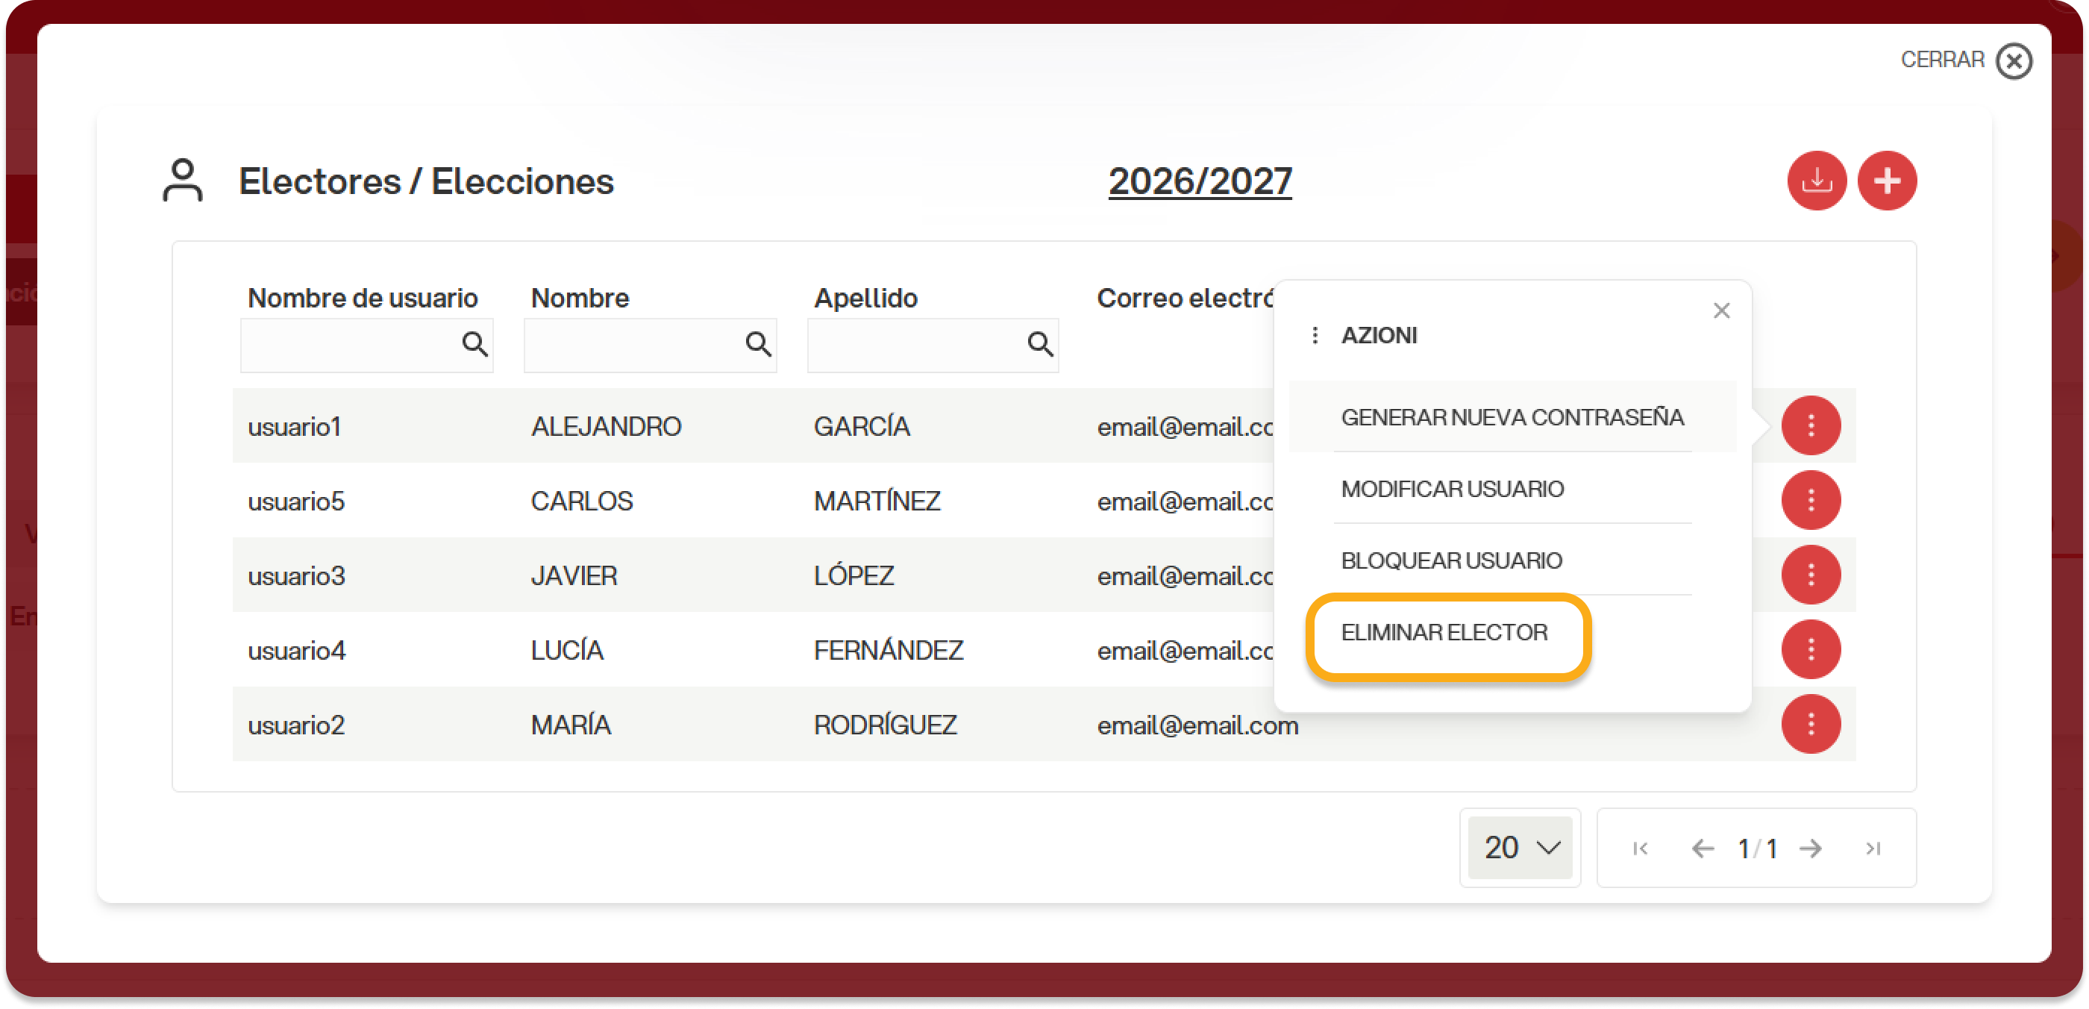Close the Azioni popup with X
The width and height of the screenshot is (2089, 1009).
pos(1722,310)
